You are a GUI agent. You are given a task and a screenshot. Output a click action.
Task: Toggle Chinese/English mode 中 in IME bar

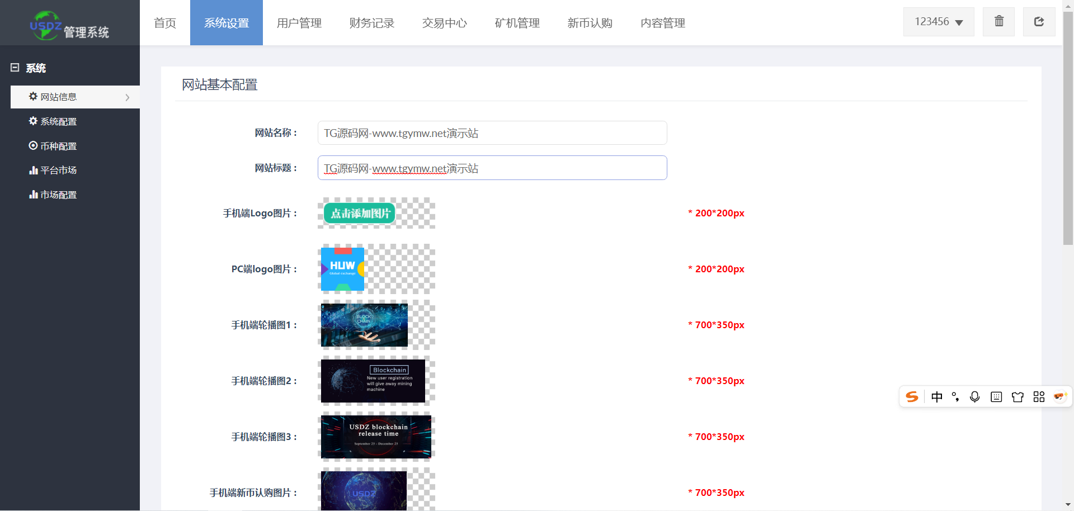tap(937, 397)
